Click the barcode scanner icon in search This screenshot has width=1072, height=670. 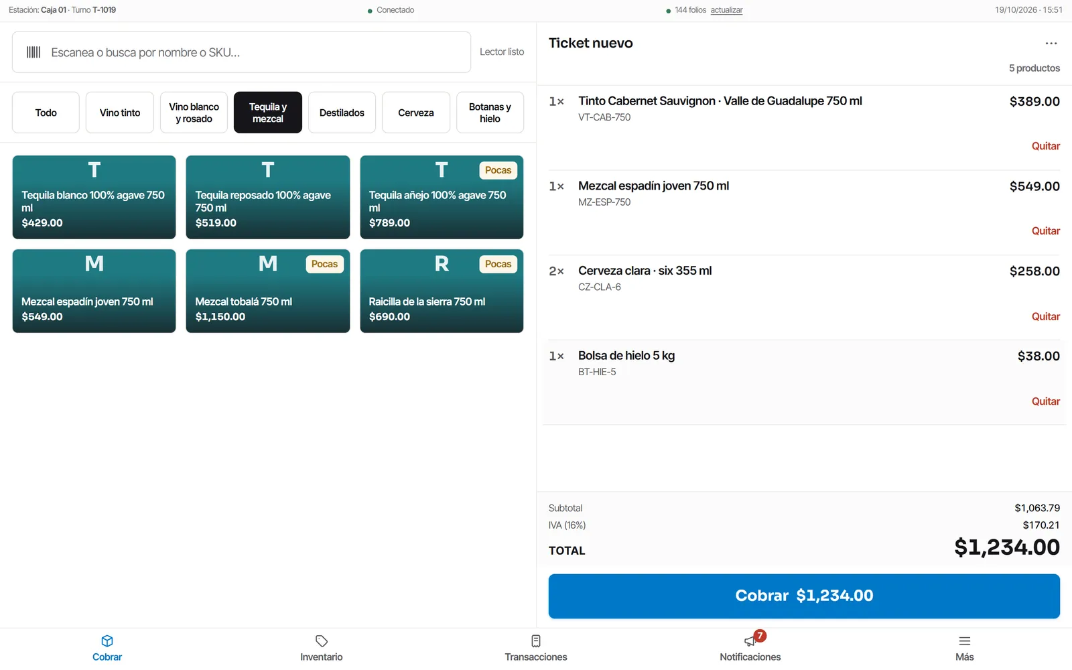[33, 52]
